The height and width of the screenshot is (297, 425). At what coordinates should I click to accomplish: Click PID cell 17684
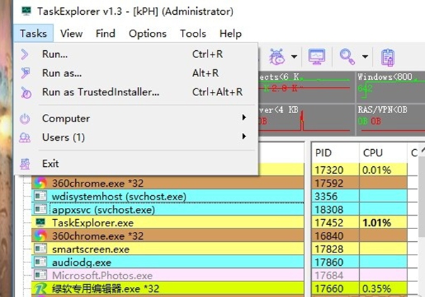(x=335, y=275)
